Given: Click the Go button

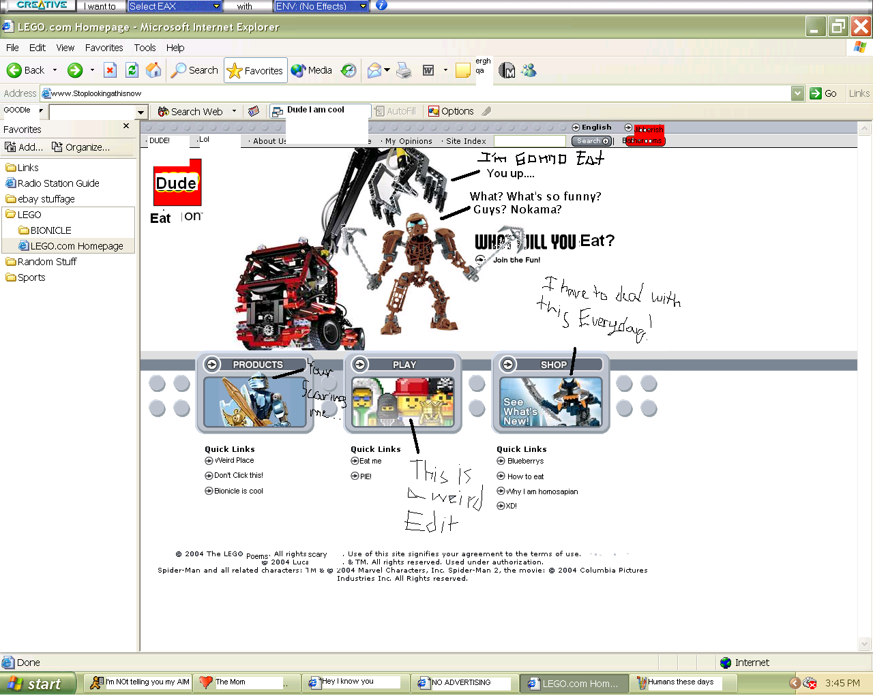Looking at the screenshot, I should point(823,93).
